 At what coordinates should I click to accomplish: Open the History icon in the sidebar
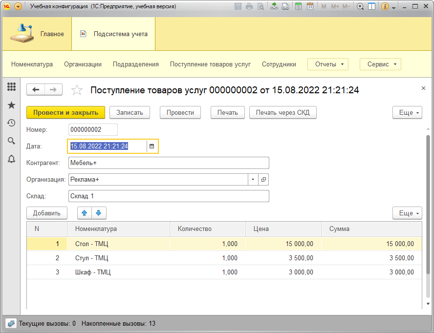click(x=11, y=123)
